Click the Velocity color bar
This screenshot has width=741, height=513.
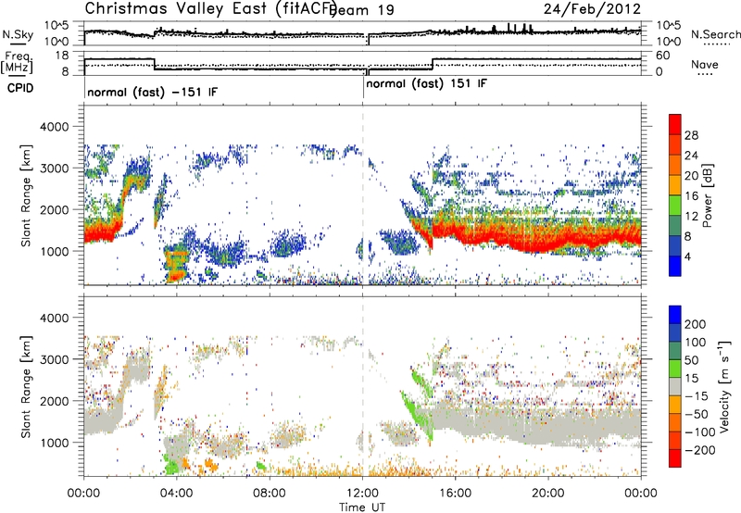point(675,386)
